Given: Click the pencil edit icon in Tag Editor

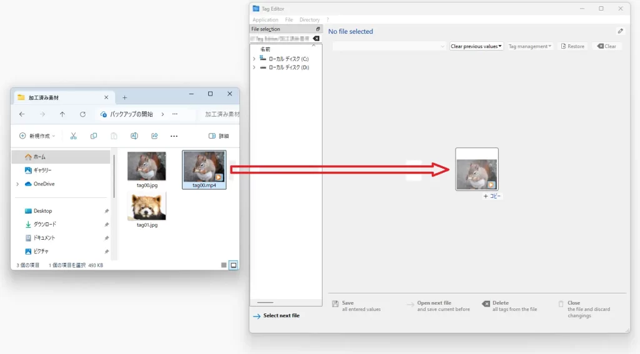Looking at the screenshot, I should click(x=620, y=31).
